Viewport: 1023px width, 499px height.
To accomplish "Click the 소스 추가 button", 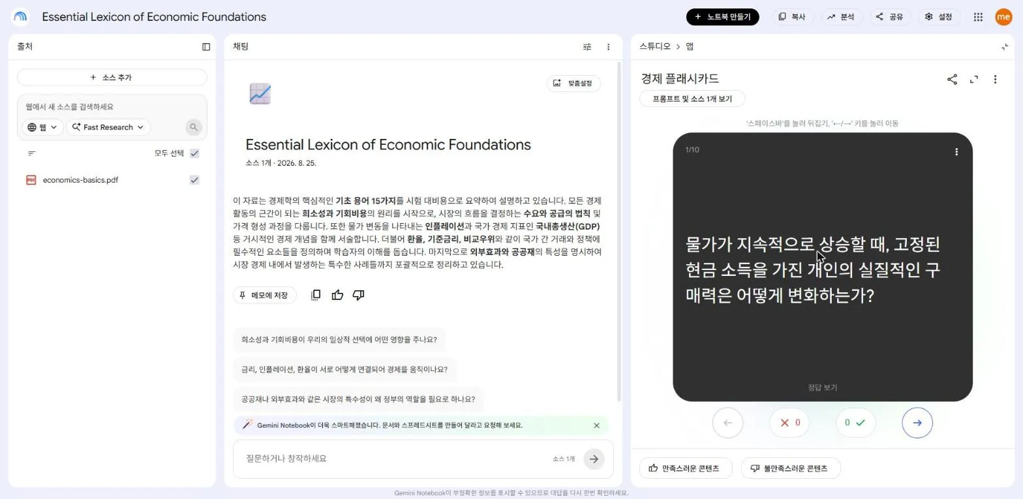I will [x=112, y=78].
